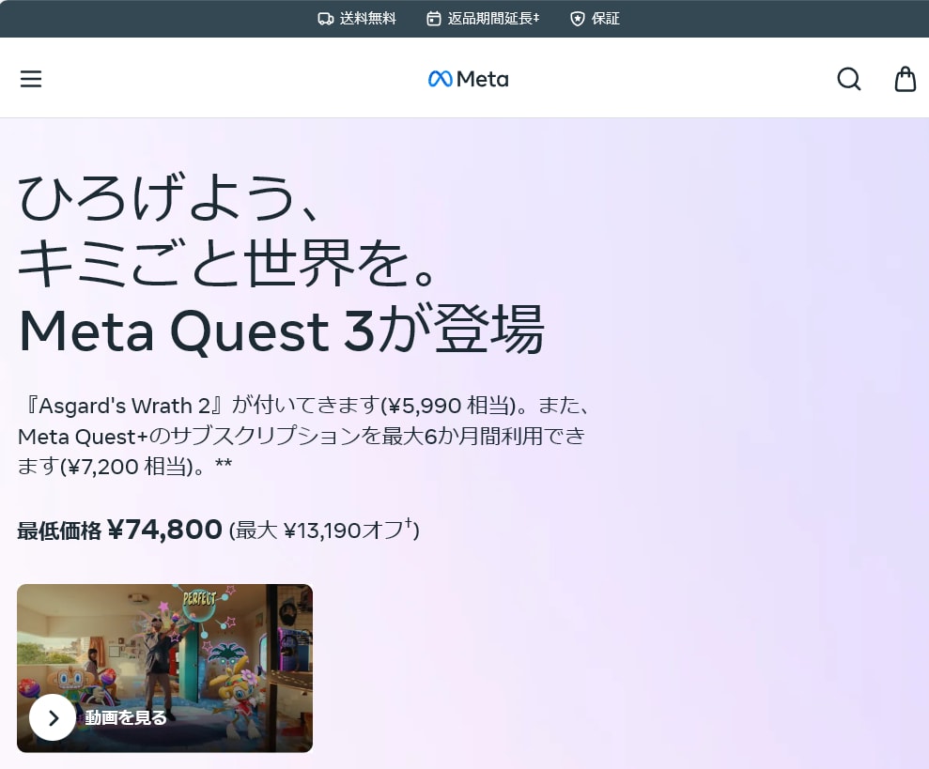Click the キミごと世界を。 headline line
Image resolution: width=929 pixels, height=769 pixels.
pyautogui.click(x=227, y=263)
